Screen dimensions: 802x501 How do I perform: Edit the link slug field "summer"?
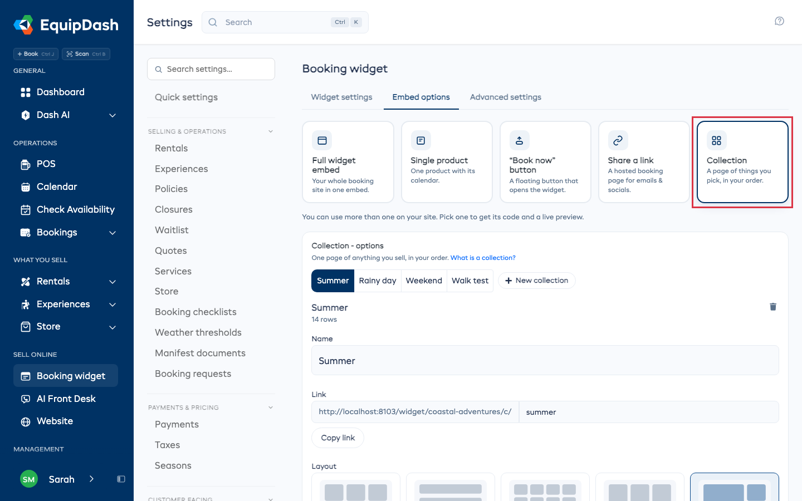coord(649,412)
